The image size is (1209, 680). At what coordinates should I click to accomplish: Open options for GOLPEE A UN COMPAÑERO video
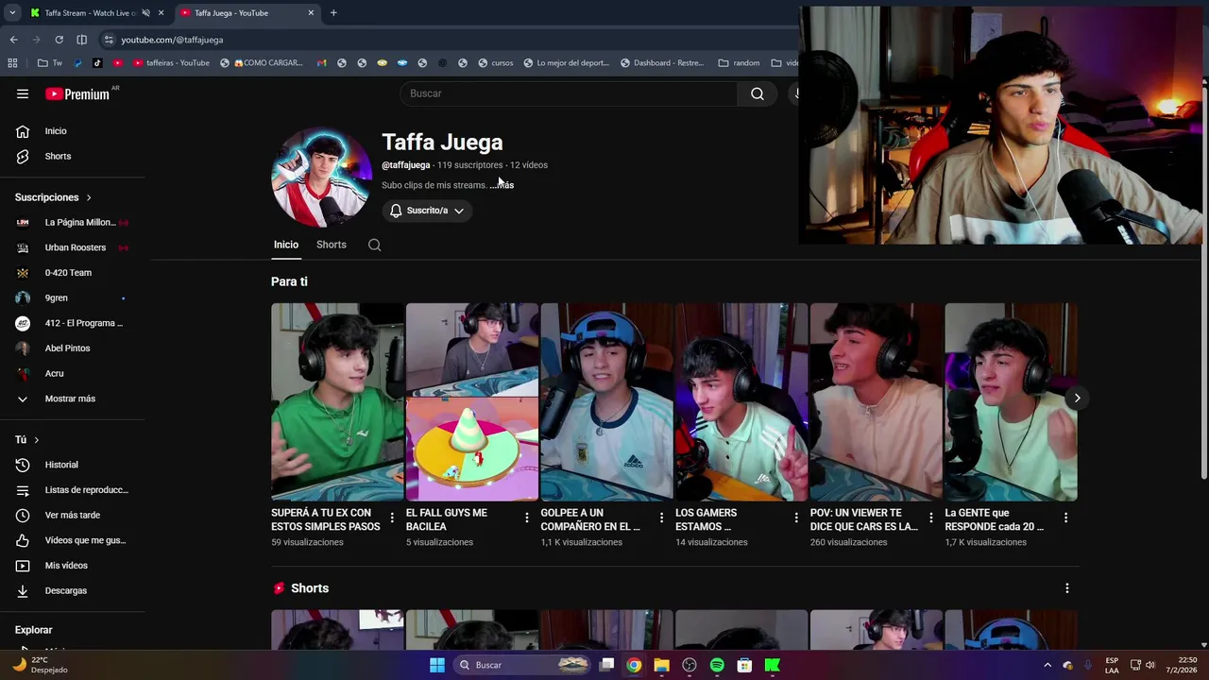[661, 518]
